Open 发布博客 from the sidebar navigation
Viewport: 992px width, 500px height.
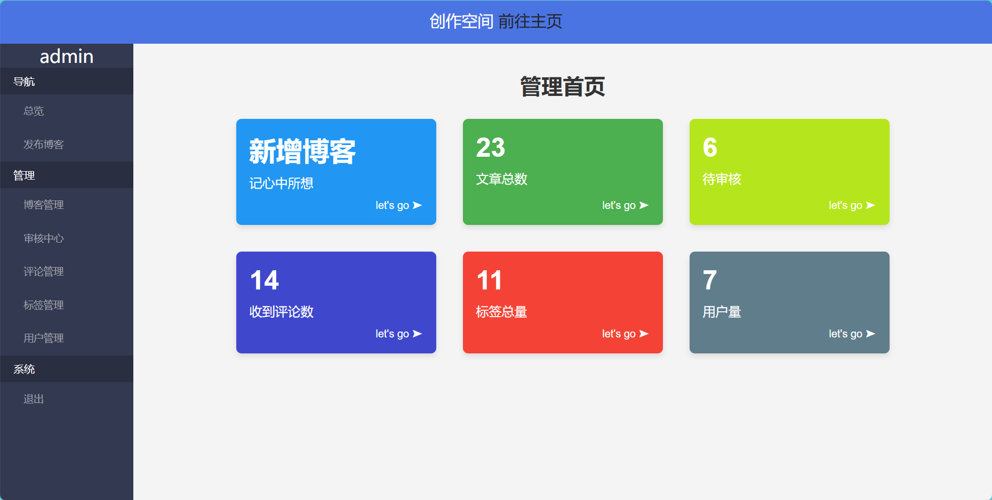coord(43,144)
